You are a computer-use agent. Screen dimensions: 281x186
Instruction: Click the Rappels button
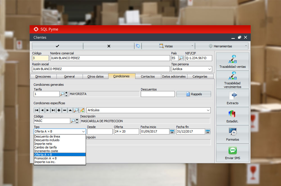194,94
